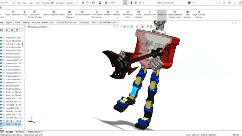Click the Rebuild traffic light icon
This screenshot has height=136, width=242.
click(131, 3)
